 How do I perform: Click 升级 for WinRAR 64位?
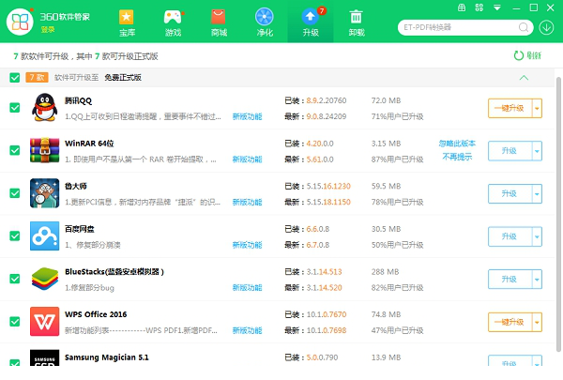tap(510, 151)
